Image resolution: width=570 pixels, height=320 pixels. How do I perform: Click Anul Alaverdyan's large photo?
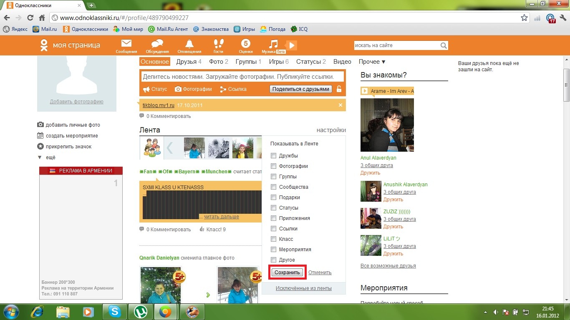pos(387,125)
